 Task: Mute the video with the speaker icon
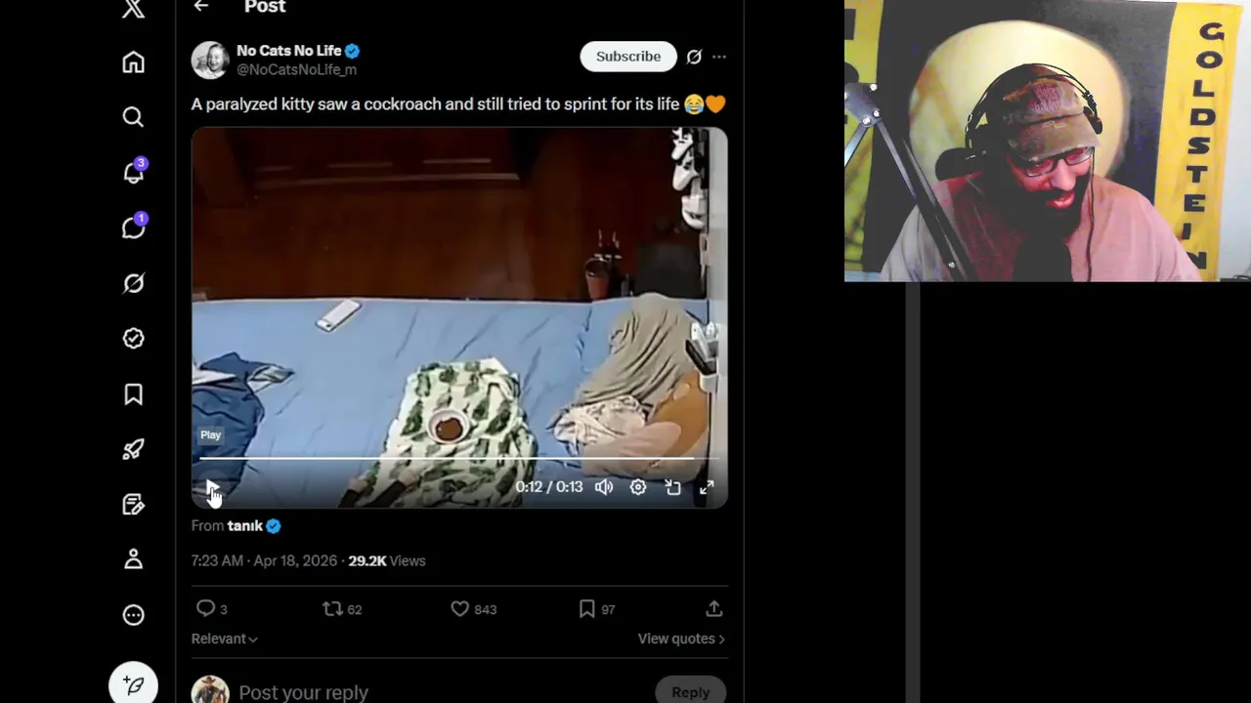click(x=604, y=486)
